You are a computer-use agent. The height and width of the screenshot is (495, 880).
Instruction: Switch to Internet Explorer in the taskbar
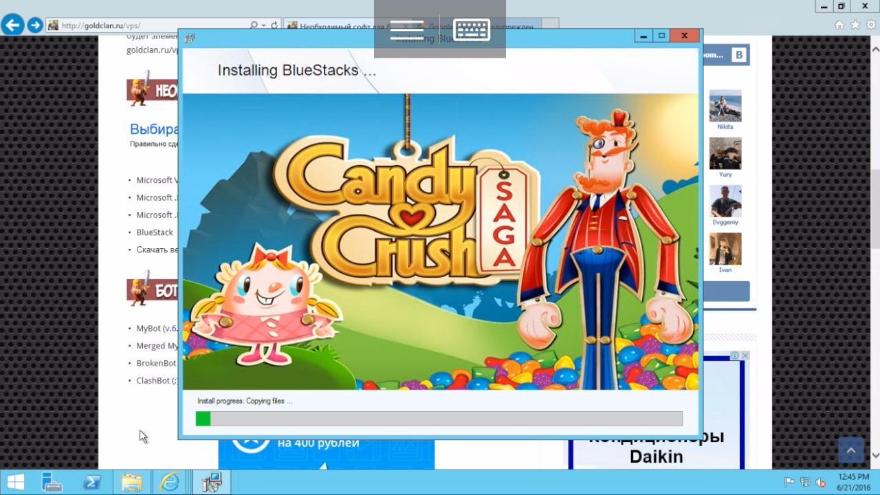170,482
